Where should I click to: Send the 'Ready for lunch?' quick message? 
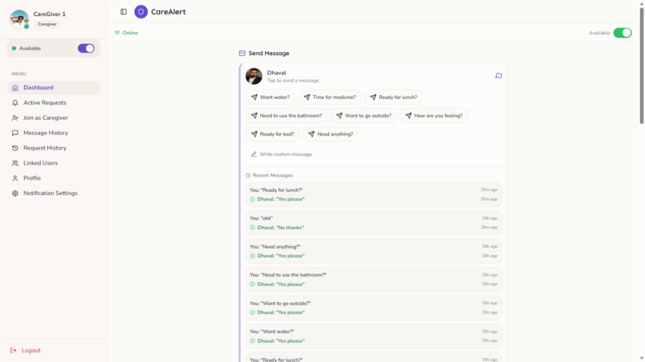pos(393,97)
